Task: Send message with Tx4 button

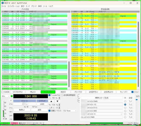Action: [130, 111]
